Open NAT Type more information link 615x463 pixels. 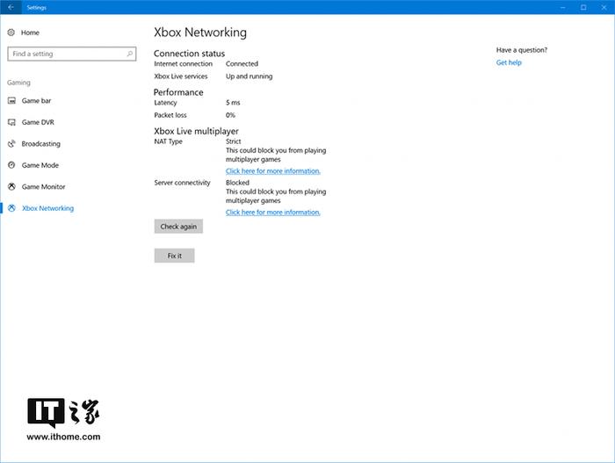[x=273, y=171]
